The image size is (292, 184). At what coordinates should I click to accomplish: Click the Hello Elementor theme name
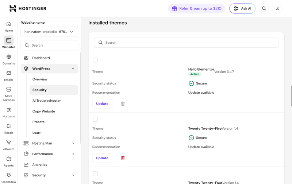click(201, 69)
